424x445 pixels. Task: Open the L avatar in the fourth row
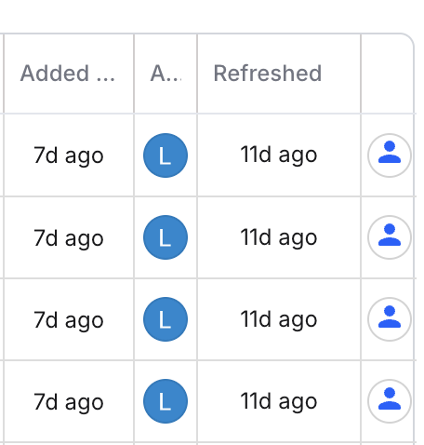pyautogui.click(x=166, y=401)
